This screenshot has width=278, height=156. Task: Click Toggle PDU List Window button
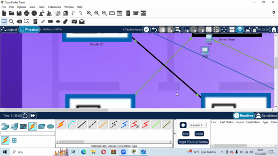[x=193, y=142]
